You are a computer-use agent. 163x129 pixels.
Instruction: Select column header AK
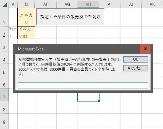pyautogui.click(x=152, y=4)
